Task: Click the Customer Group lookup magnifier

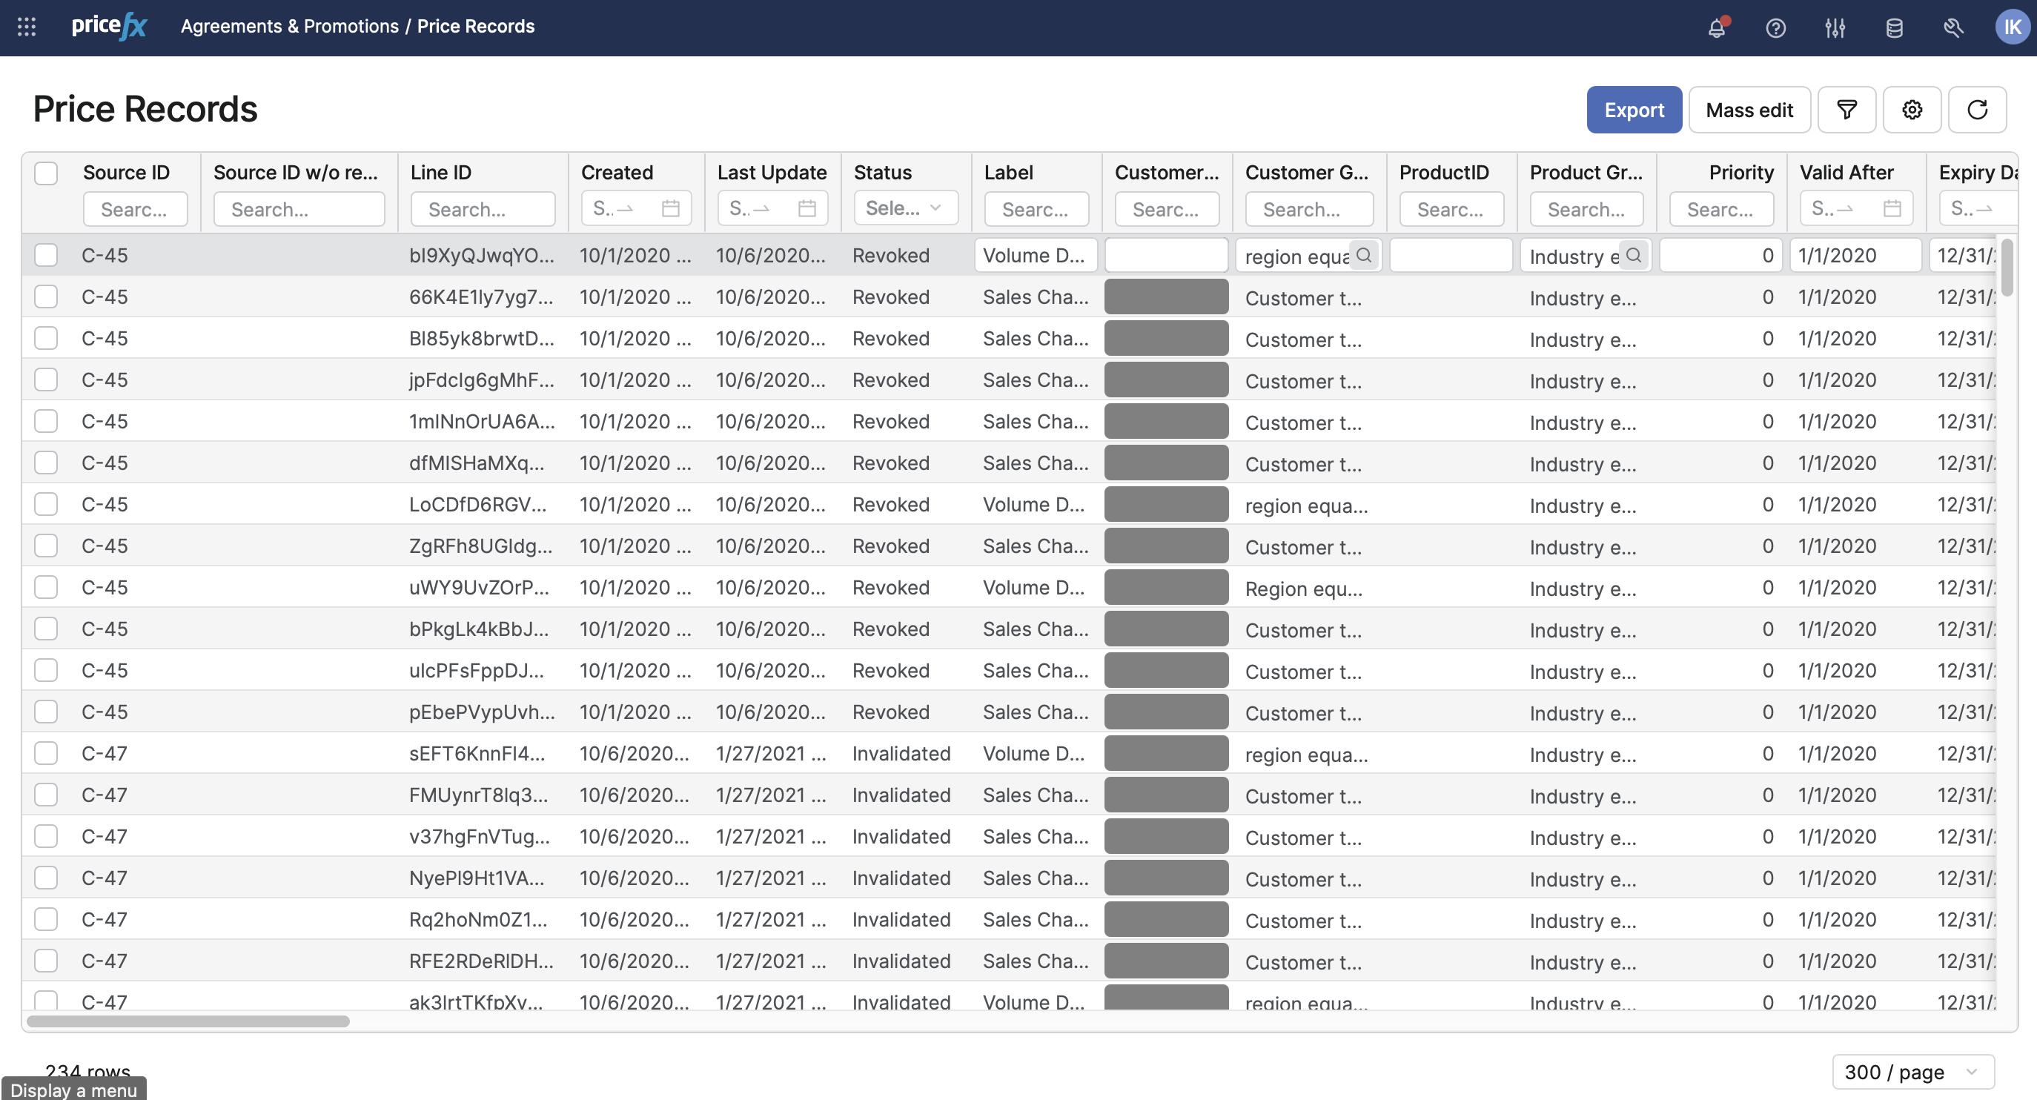Action: coord(1363,256)
